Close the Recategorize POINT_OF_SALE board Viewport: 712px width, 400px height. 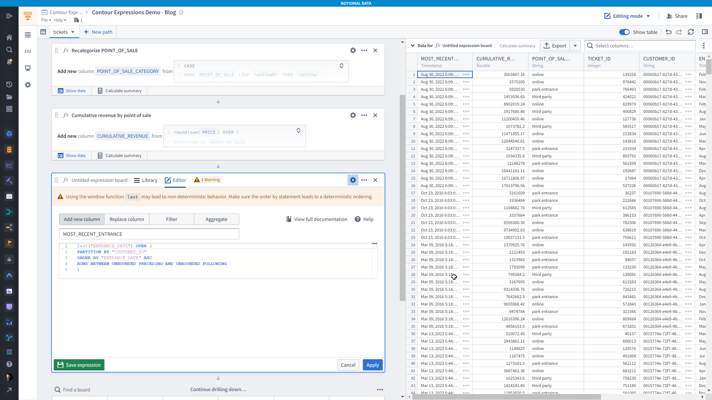pos(375,50)
